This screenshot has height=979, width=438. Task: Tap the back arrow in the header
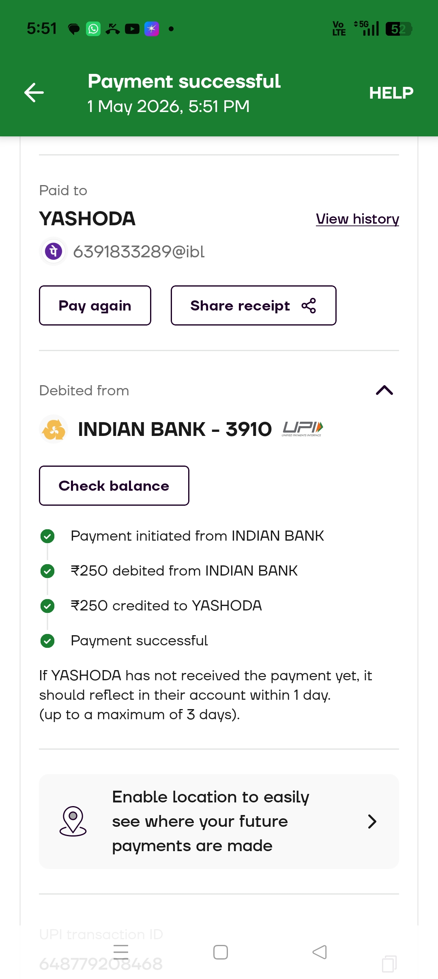pyautogui.click(x=34, y=93)
